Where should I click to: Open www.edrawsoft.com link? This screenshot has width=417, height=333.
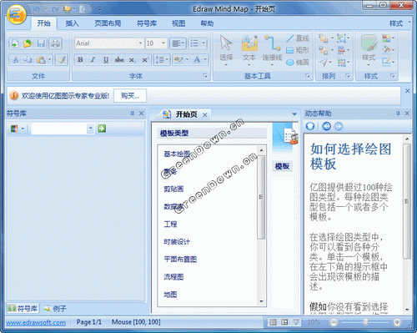coord(36,323)
